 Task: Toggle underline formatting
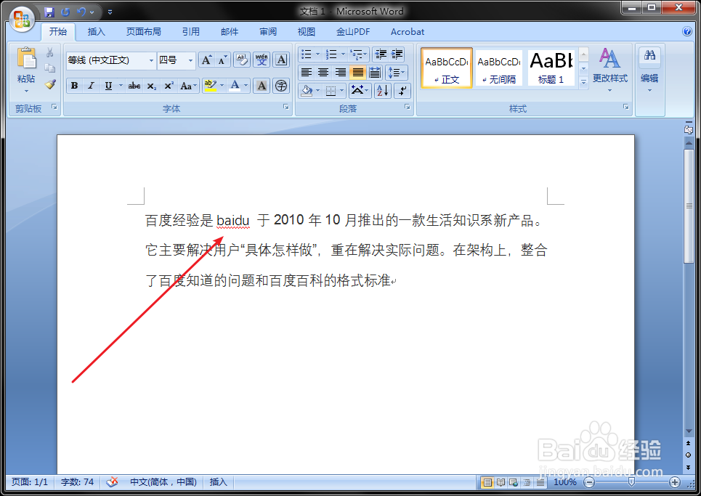108,86
